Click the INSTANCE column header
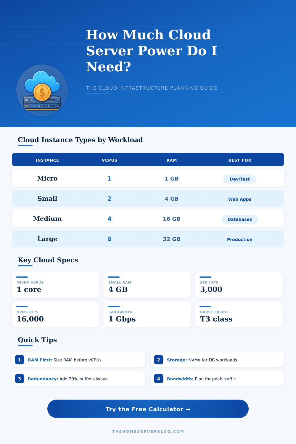Viewport: 296px width, 444px height. [x=47, y=160]
